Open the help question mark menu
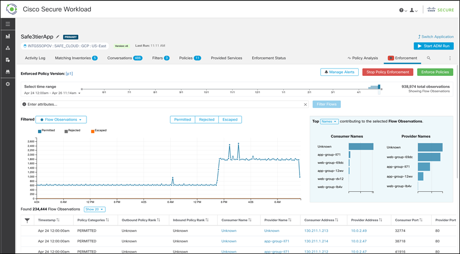This screenshot has width=460, height=254. point(403,10)
